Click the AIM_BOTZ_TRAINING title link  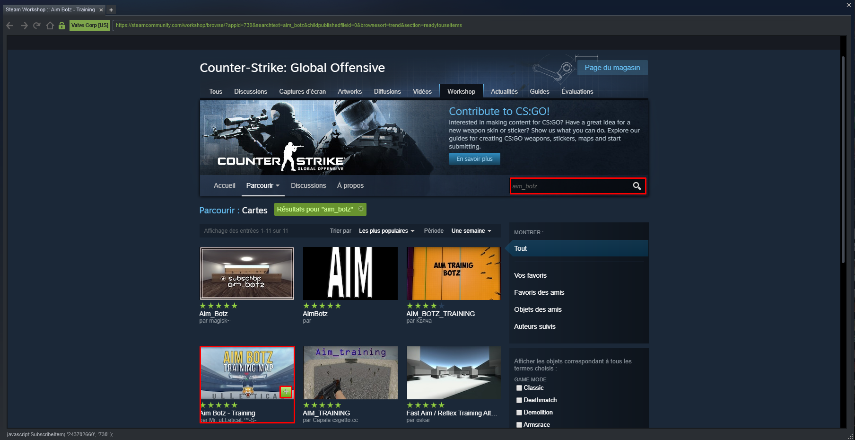point(440,314)
